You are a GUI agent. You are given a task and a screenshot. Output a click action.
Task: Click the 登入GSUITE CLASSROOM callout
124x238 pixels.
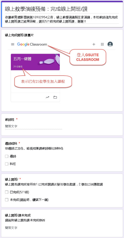[x=88, y=57]
